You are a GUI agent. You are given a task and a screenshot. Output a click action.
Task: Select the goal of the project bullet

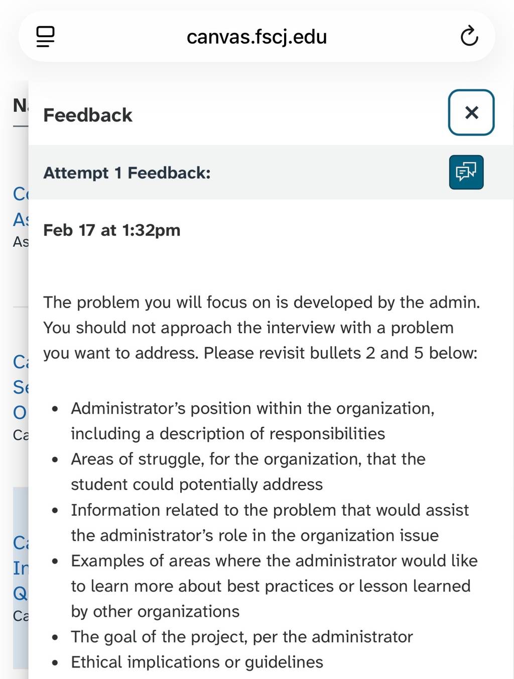point(241,637)
